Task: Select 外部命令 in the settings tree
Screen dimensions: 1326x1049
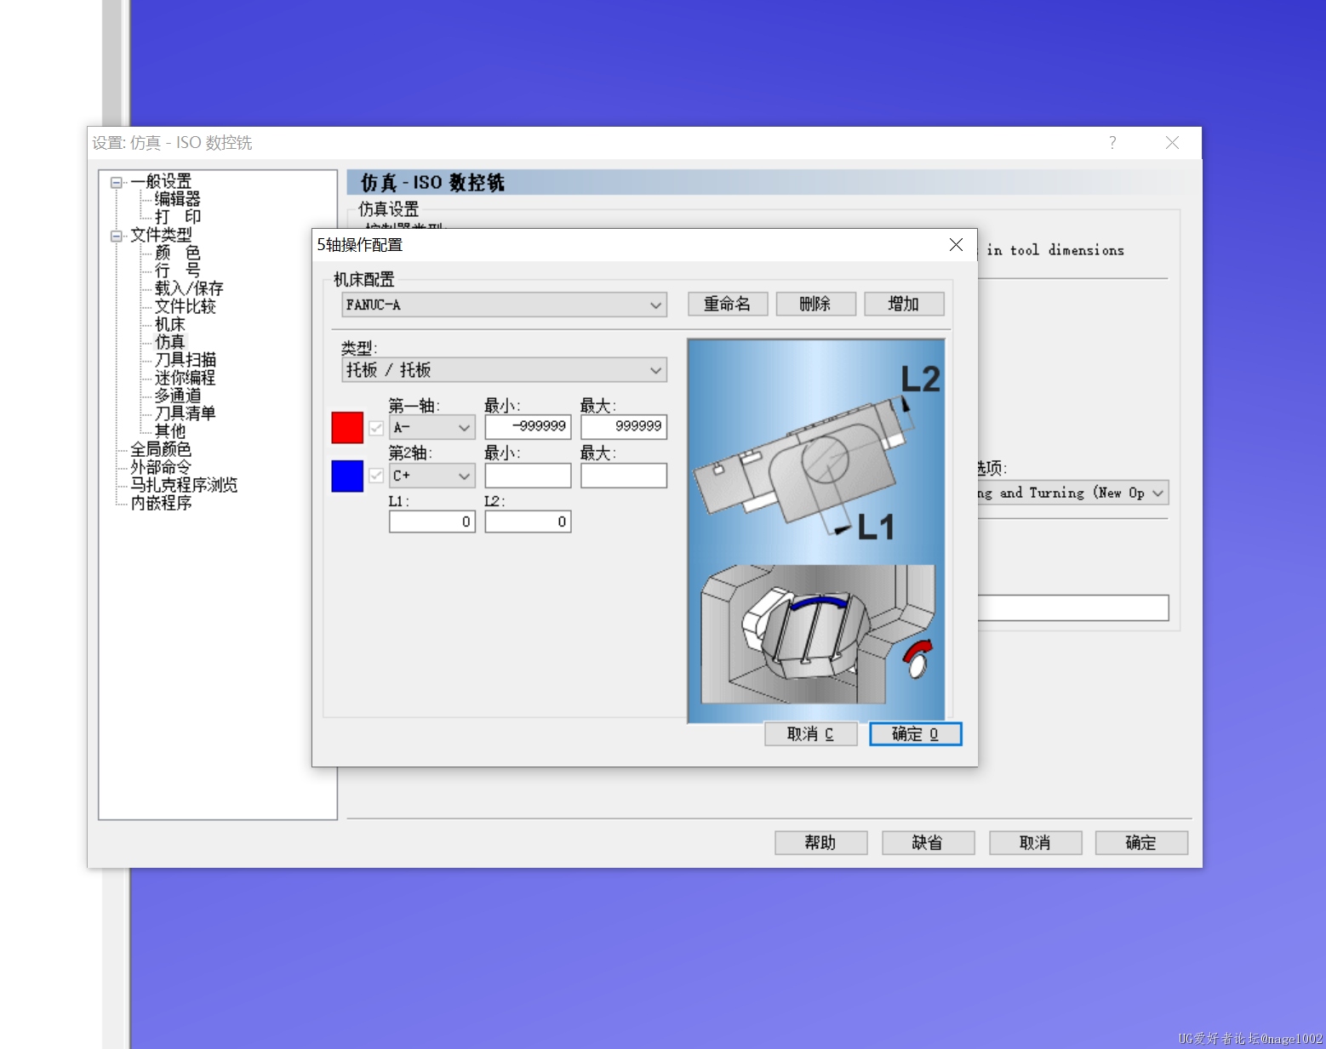Action: [x=161, y=467]
